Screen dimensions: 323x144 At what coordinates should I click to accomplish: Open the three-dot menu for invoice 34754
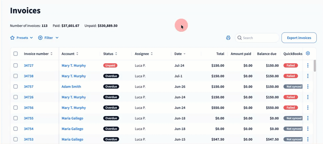[308, 129]
